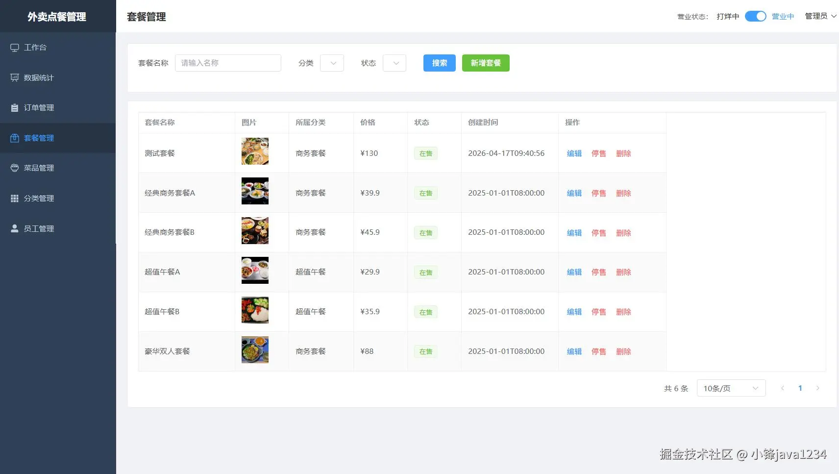Viewport: 839px width, 474px height.
Task: Stop selling 测试套餐 via 停售
Action: 599,153
